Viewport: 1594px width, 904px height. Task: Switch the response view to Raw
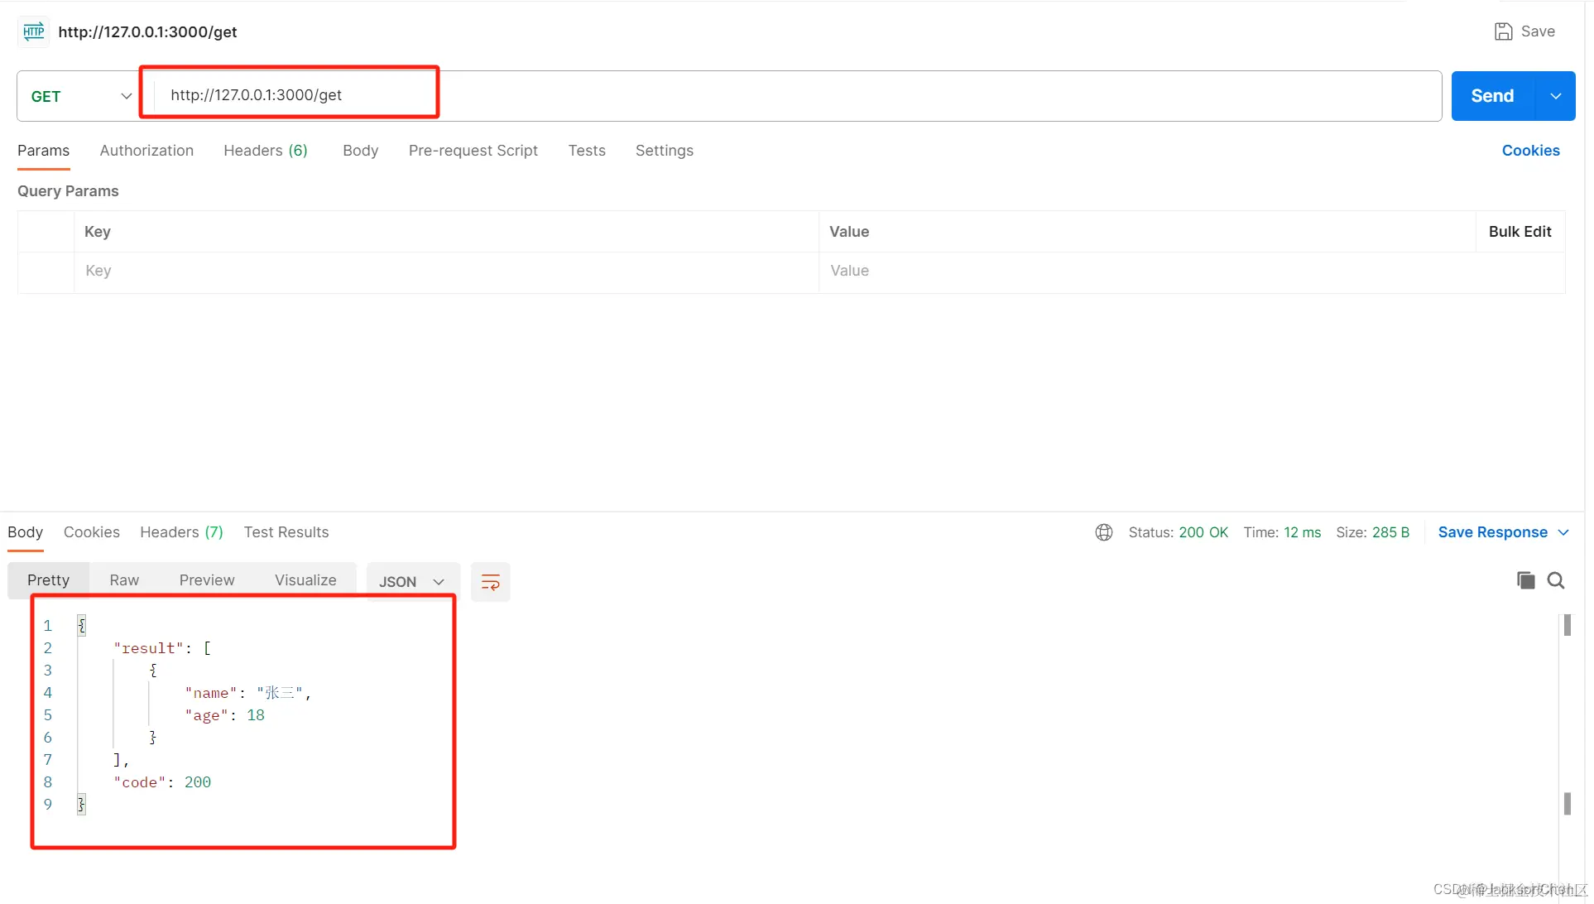124,580
